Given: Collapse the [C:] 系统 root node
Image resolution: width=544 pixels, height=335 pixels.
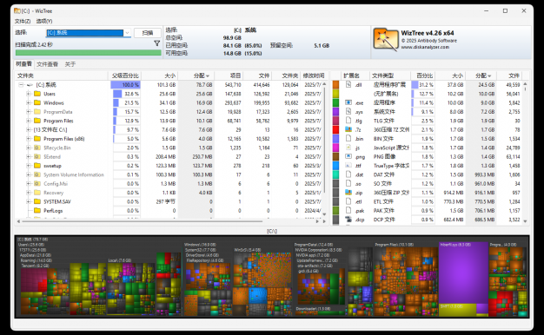Looking at the screenshot, I should pyautogui.click(x=21, y=85).
